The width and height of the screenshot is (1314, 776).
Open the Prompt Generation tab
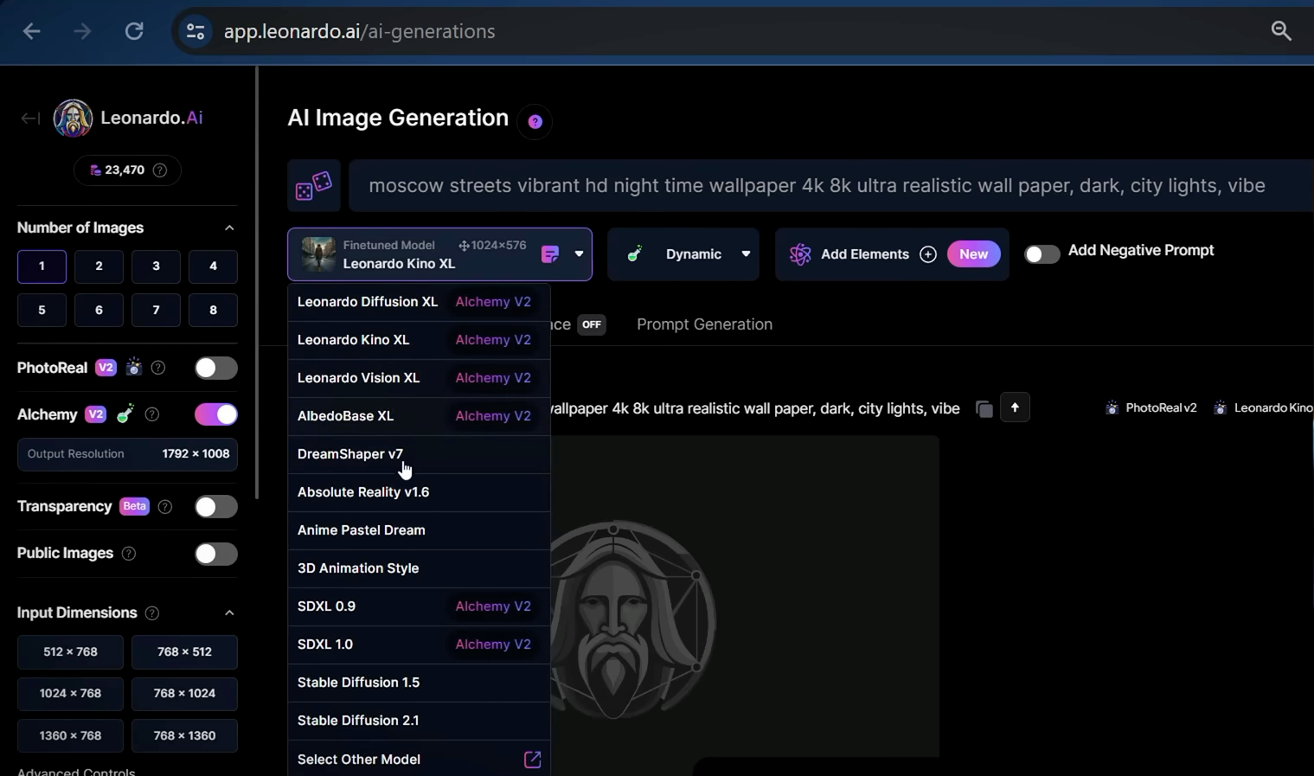tap(704, 324)
